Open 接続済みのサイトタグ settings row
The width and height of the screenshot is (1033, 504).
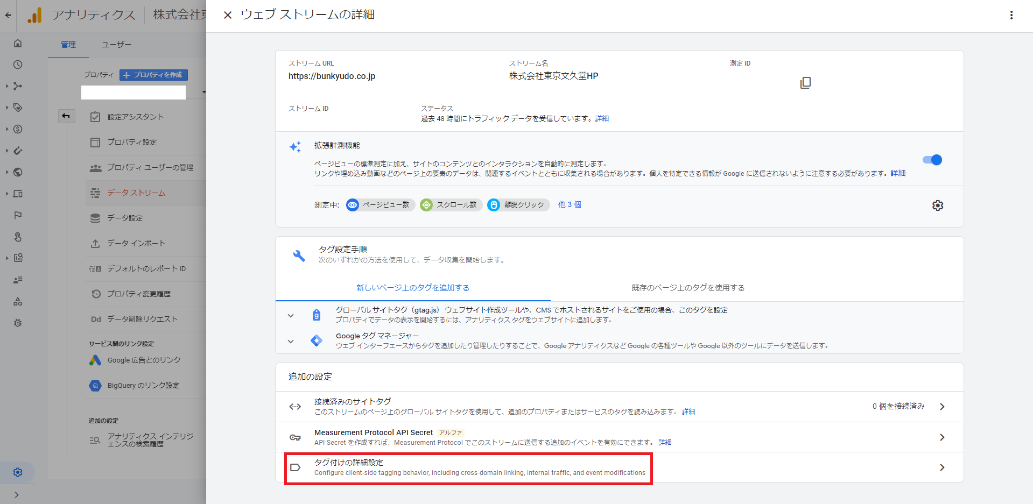(619, 407)
